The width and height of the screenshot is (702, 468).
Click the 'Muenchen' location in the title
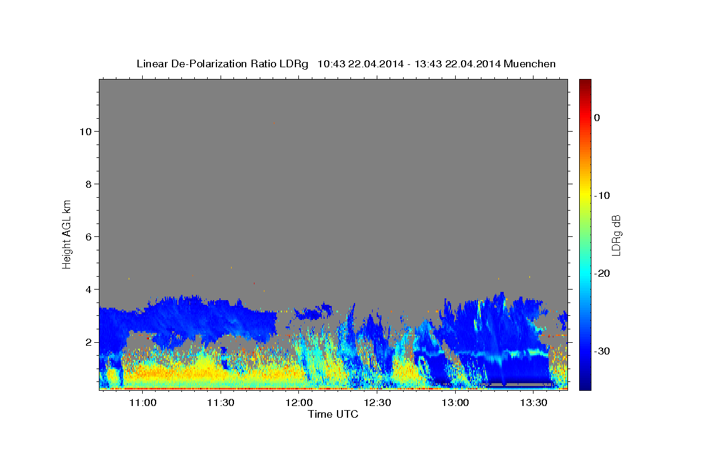tap(530, 64)
